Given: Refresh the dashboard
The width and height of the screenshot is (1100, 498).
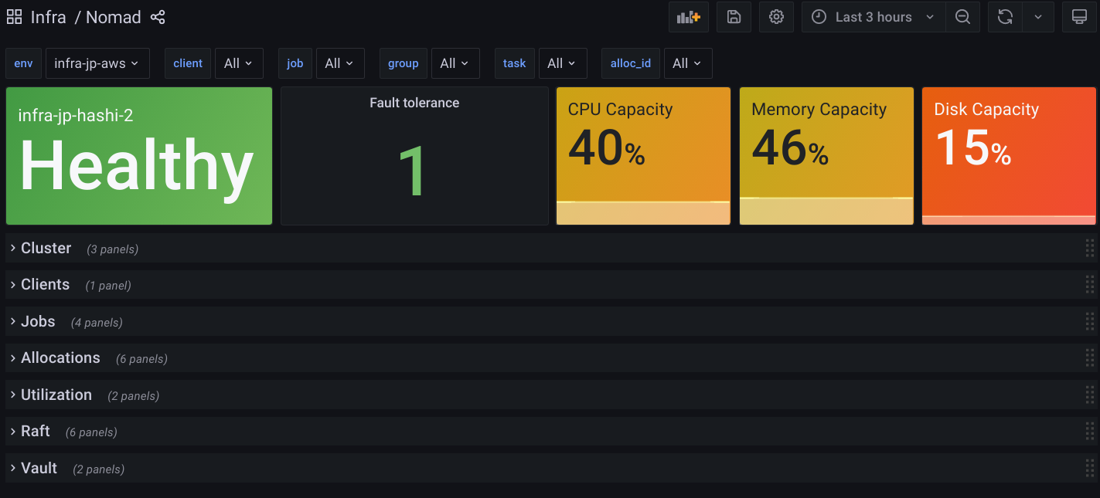Looking at the screenshot, I should coord(1005,17).
